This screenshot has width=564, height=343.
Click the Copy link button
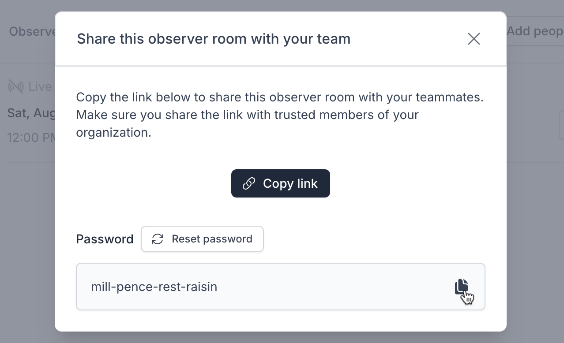tap(280, 183)
